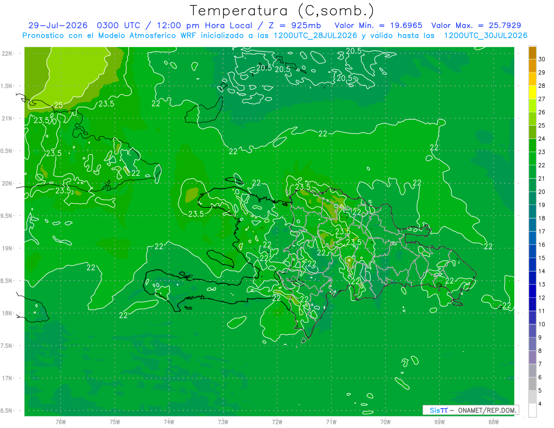Click the '21N' latitude label
Screen dimensions: 554x428
click(x=8, y=118)
